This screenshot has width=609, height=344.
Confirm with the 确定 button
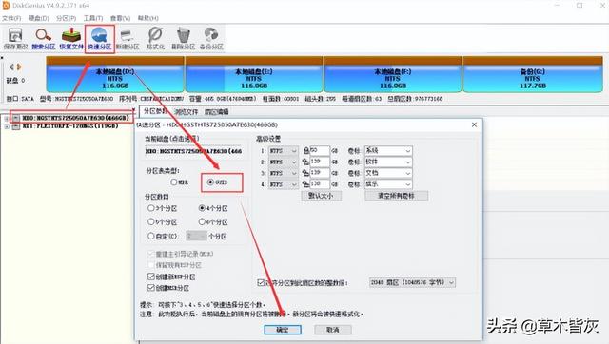click(x=283, y=330)
